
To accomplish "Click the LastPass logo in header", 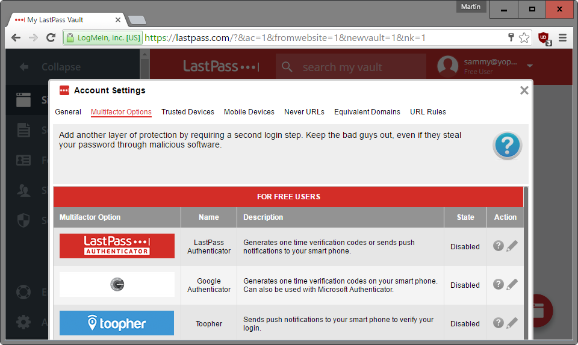I will [221, 66].
